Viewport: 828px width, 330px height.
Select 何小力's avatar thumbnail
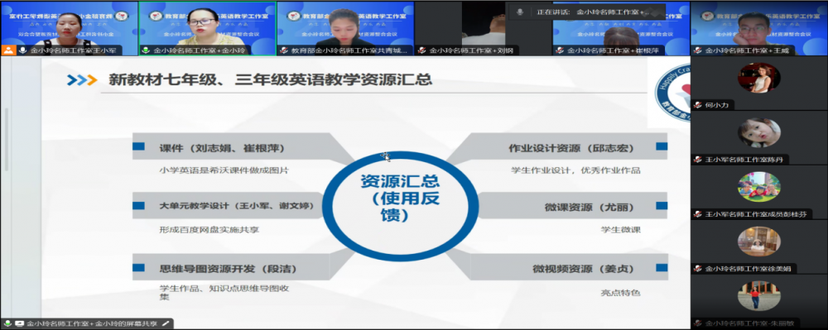click(x=759, y=78)
